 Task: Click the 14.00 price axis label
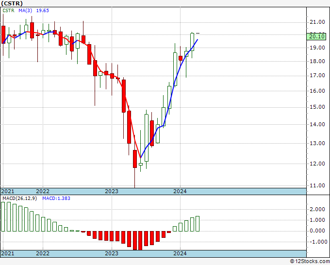pos(317,124)
